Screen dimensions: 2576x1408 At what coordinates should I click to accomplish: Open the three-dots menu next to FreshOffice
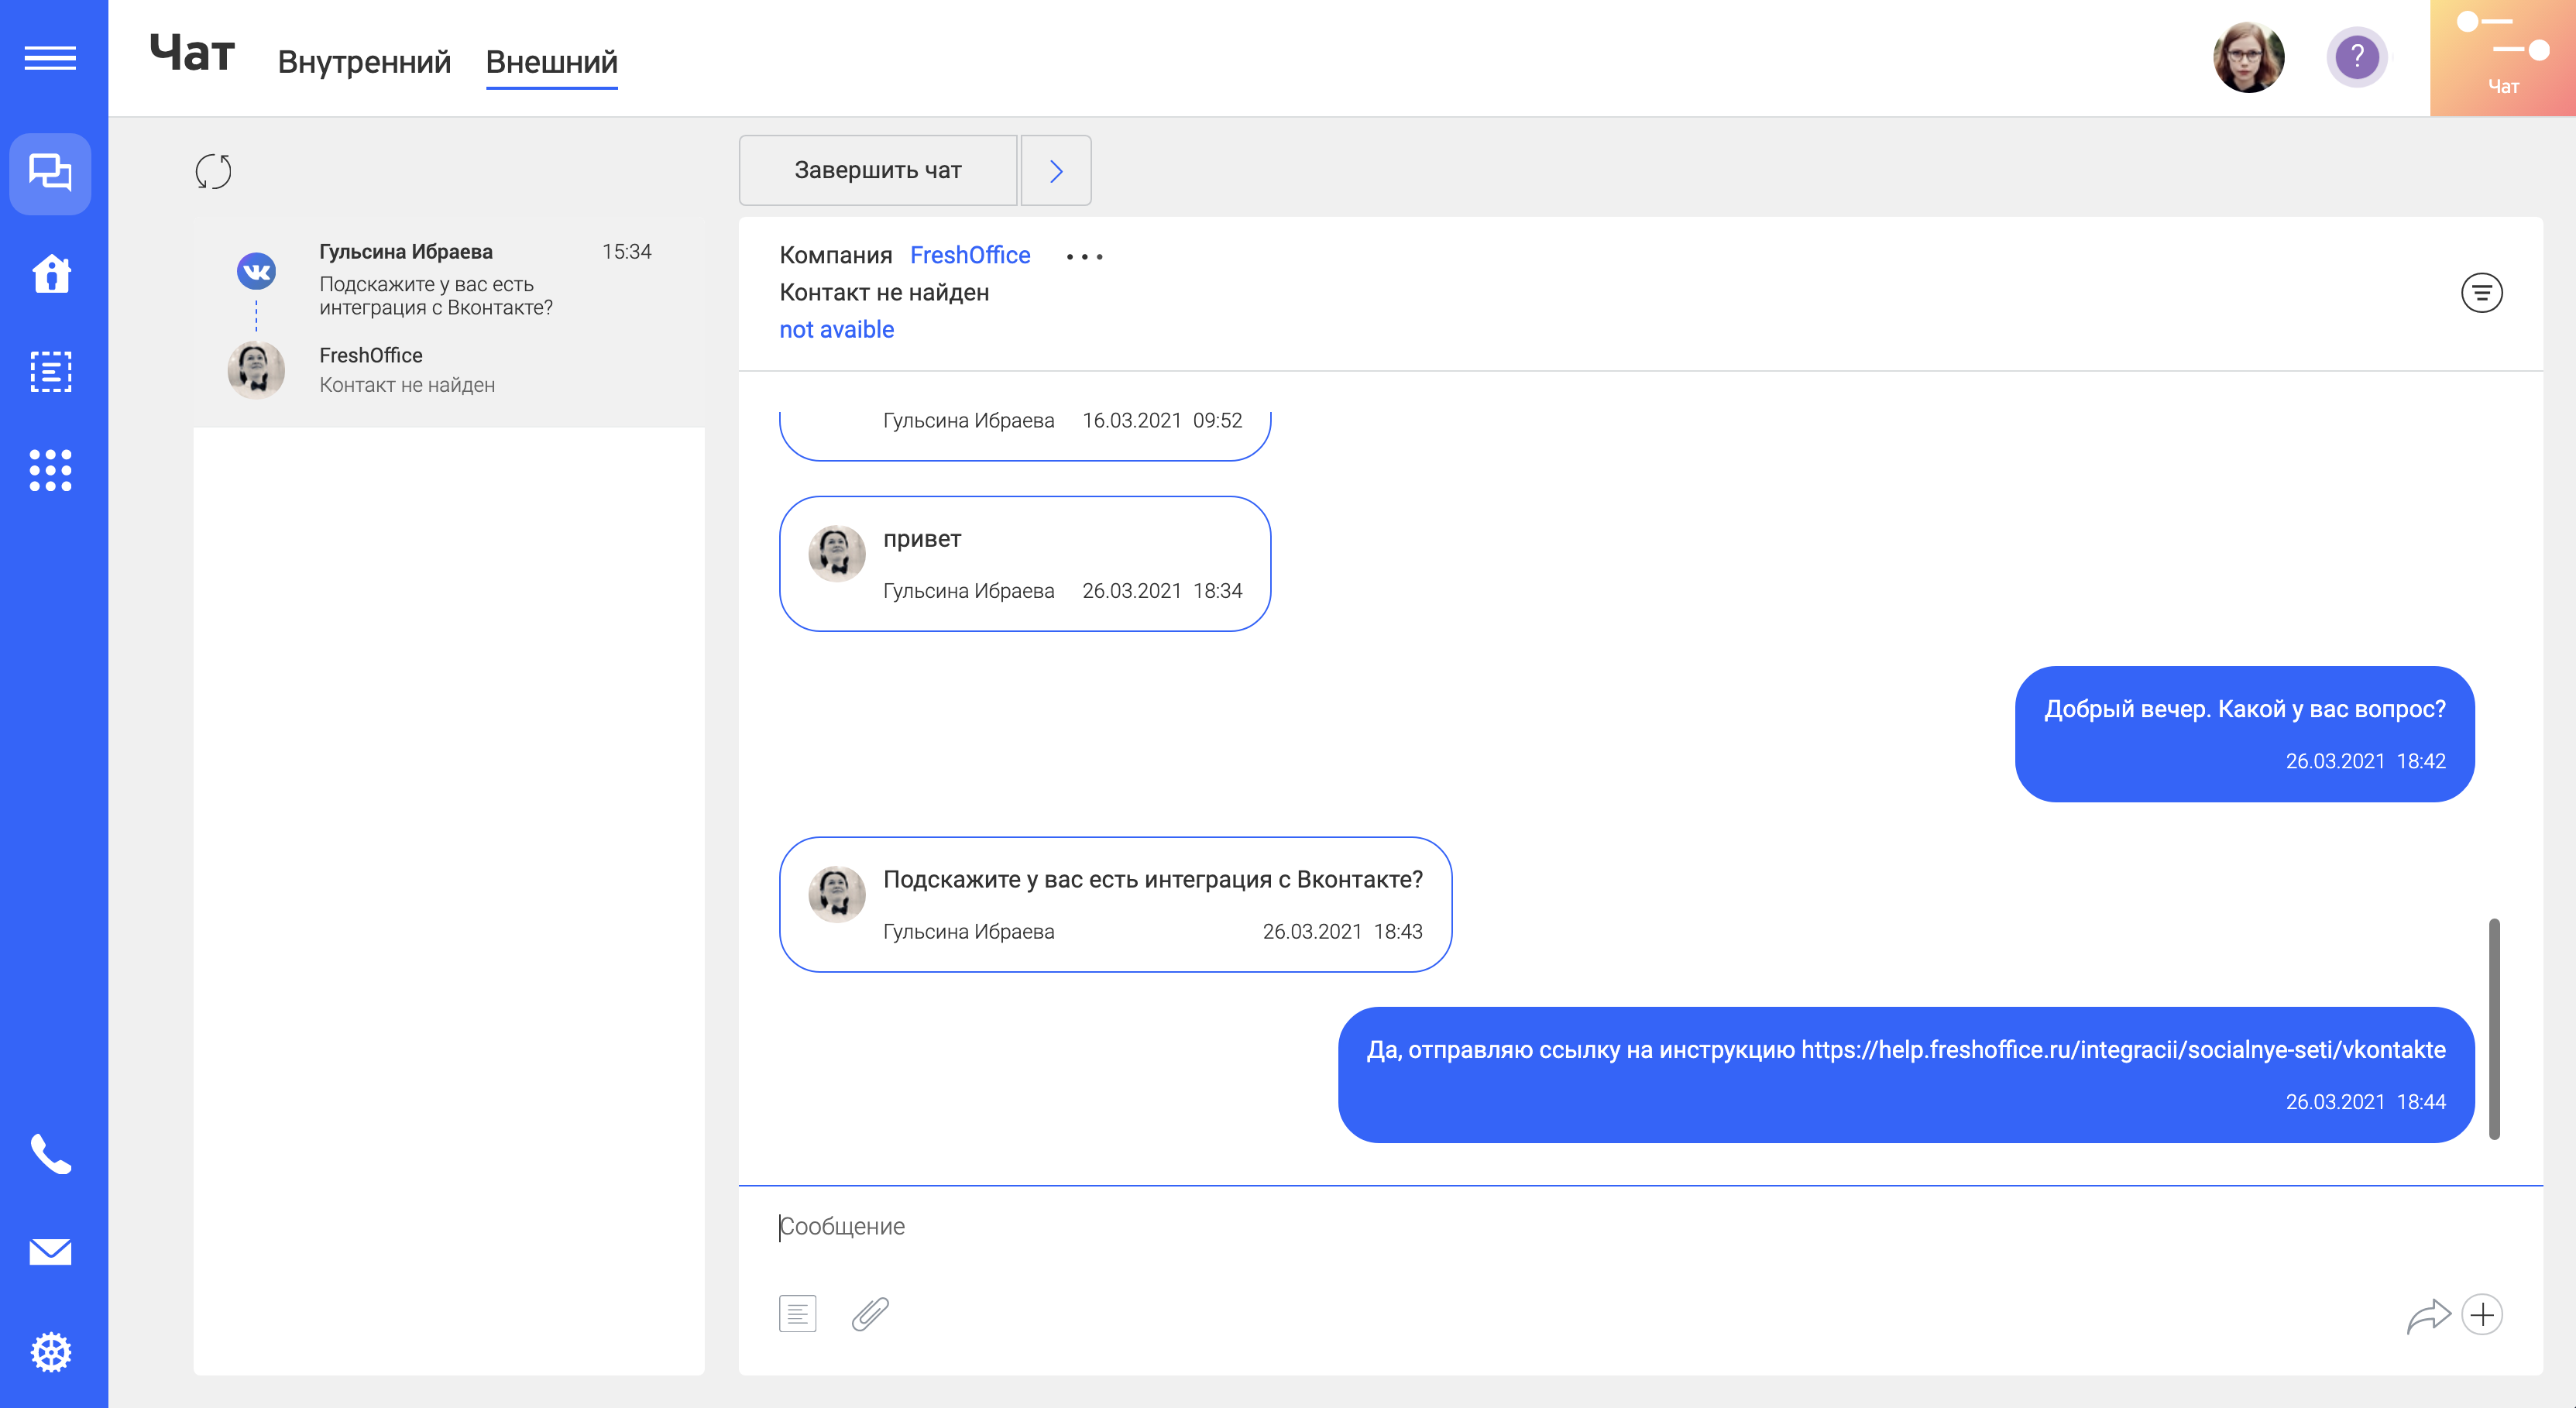(x=1085, y=257)
